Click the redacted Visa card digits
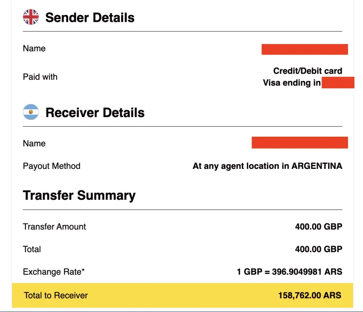The image size is (363, 312). coord(338,83)
